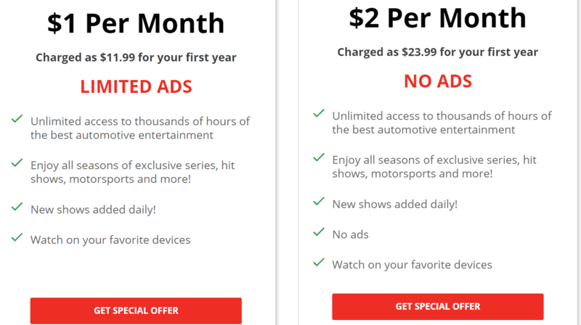Screen dimensions: 581x325
Task: Click Charged as $23.99 for first year text
Action: click(438, 52)
